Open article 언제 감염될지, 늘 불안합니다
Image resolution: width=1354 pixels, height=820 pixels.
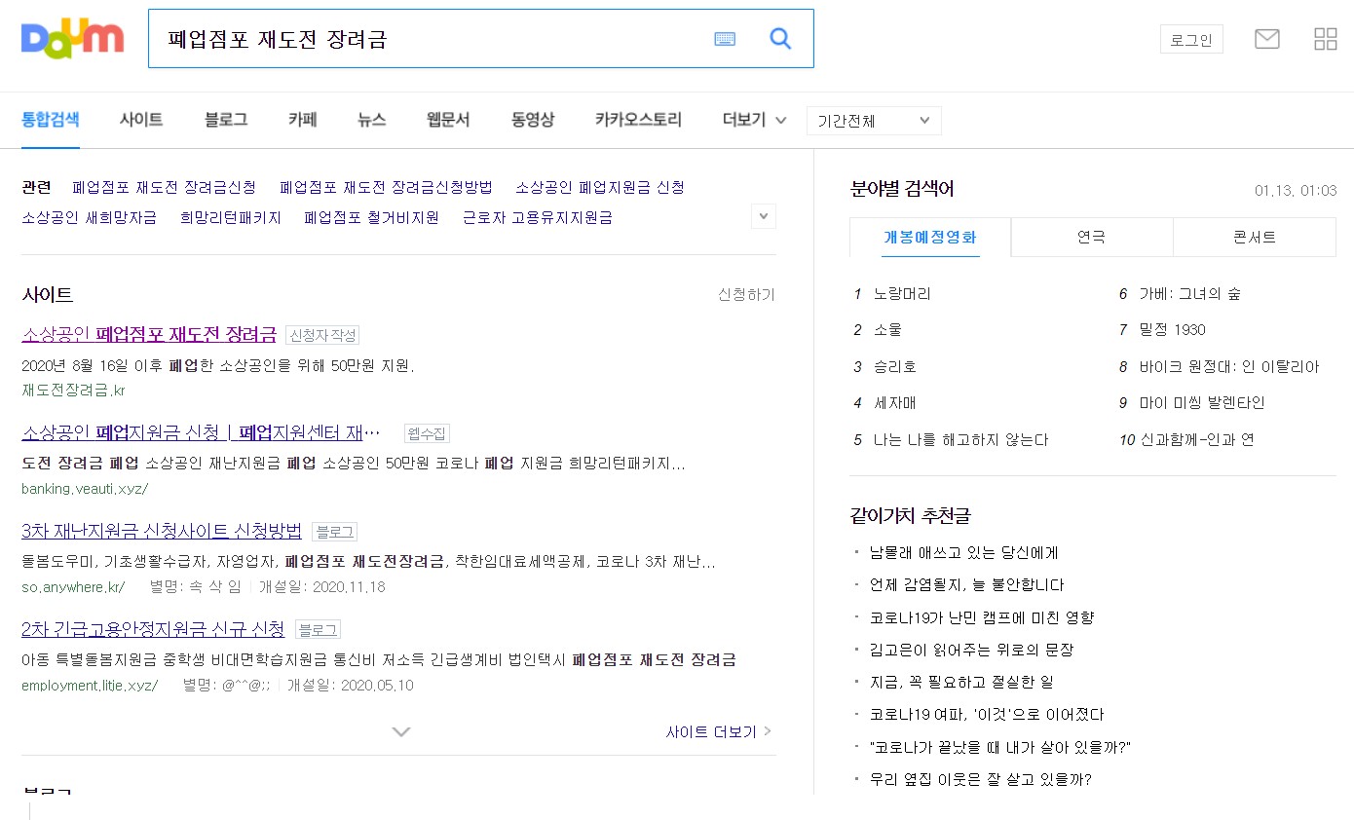966,585
